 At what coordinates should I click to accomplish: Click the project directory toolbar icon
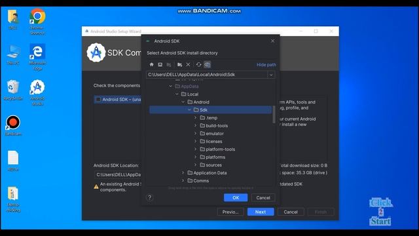click(x=169, y=64)
